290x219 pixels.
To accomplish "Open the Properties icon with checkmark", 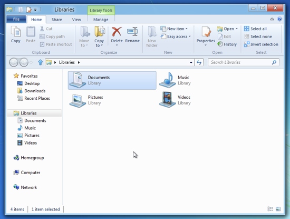I will 206,32.
